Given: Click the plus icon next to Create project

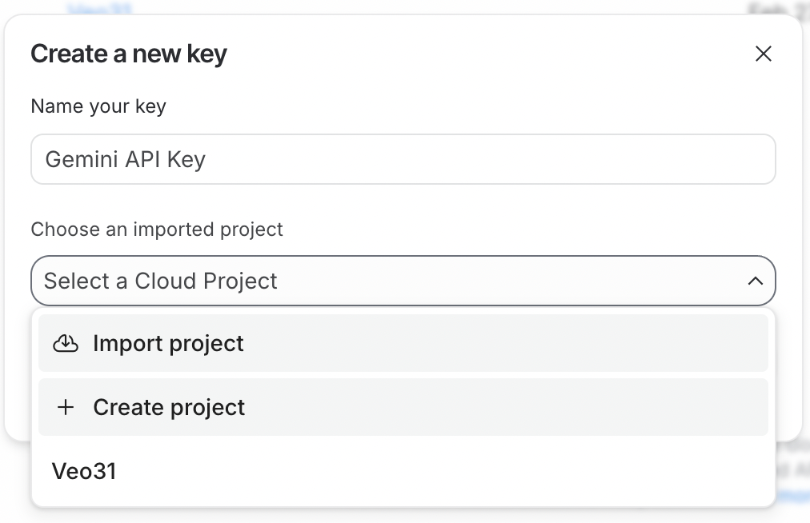Looking at the screenshot, I should (66, 407).
